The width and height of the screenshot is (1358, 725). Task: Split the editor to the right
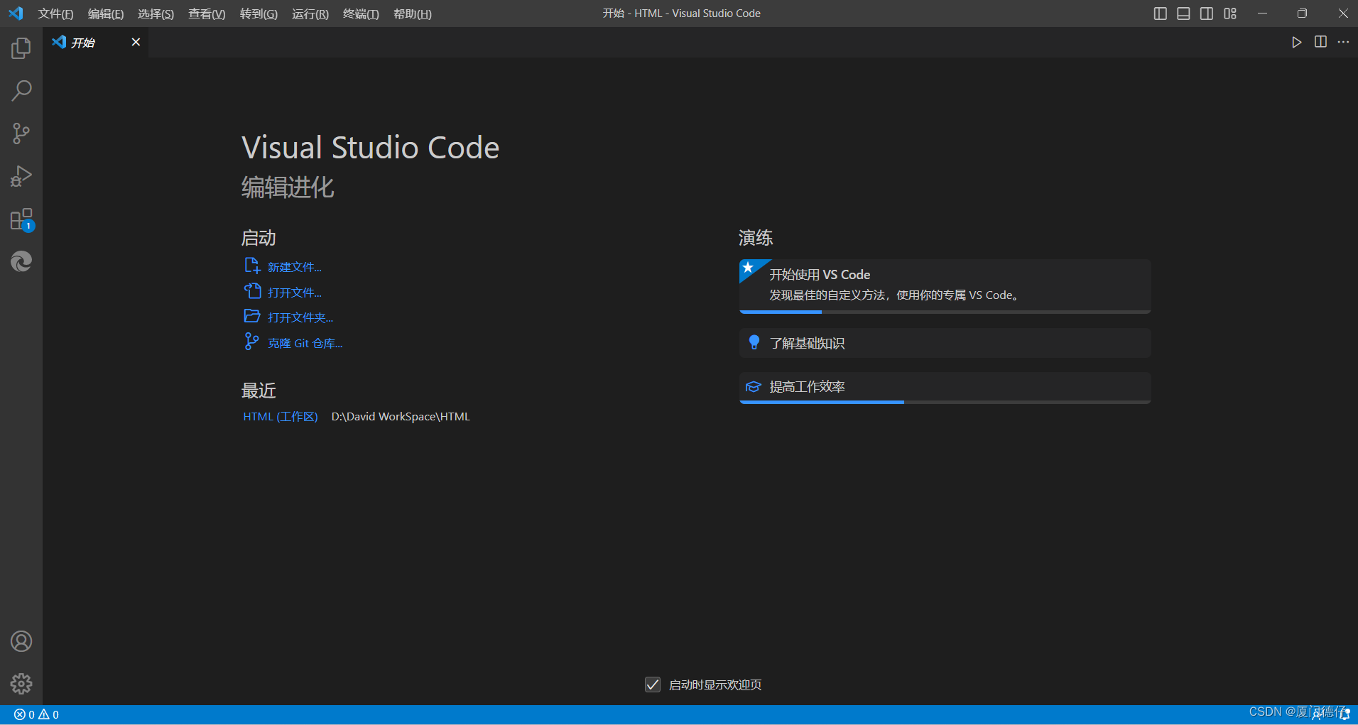pyautogui.click(x=1320, y=42)
